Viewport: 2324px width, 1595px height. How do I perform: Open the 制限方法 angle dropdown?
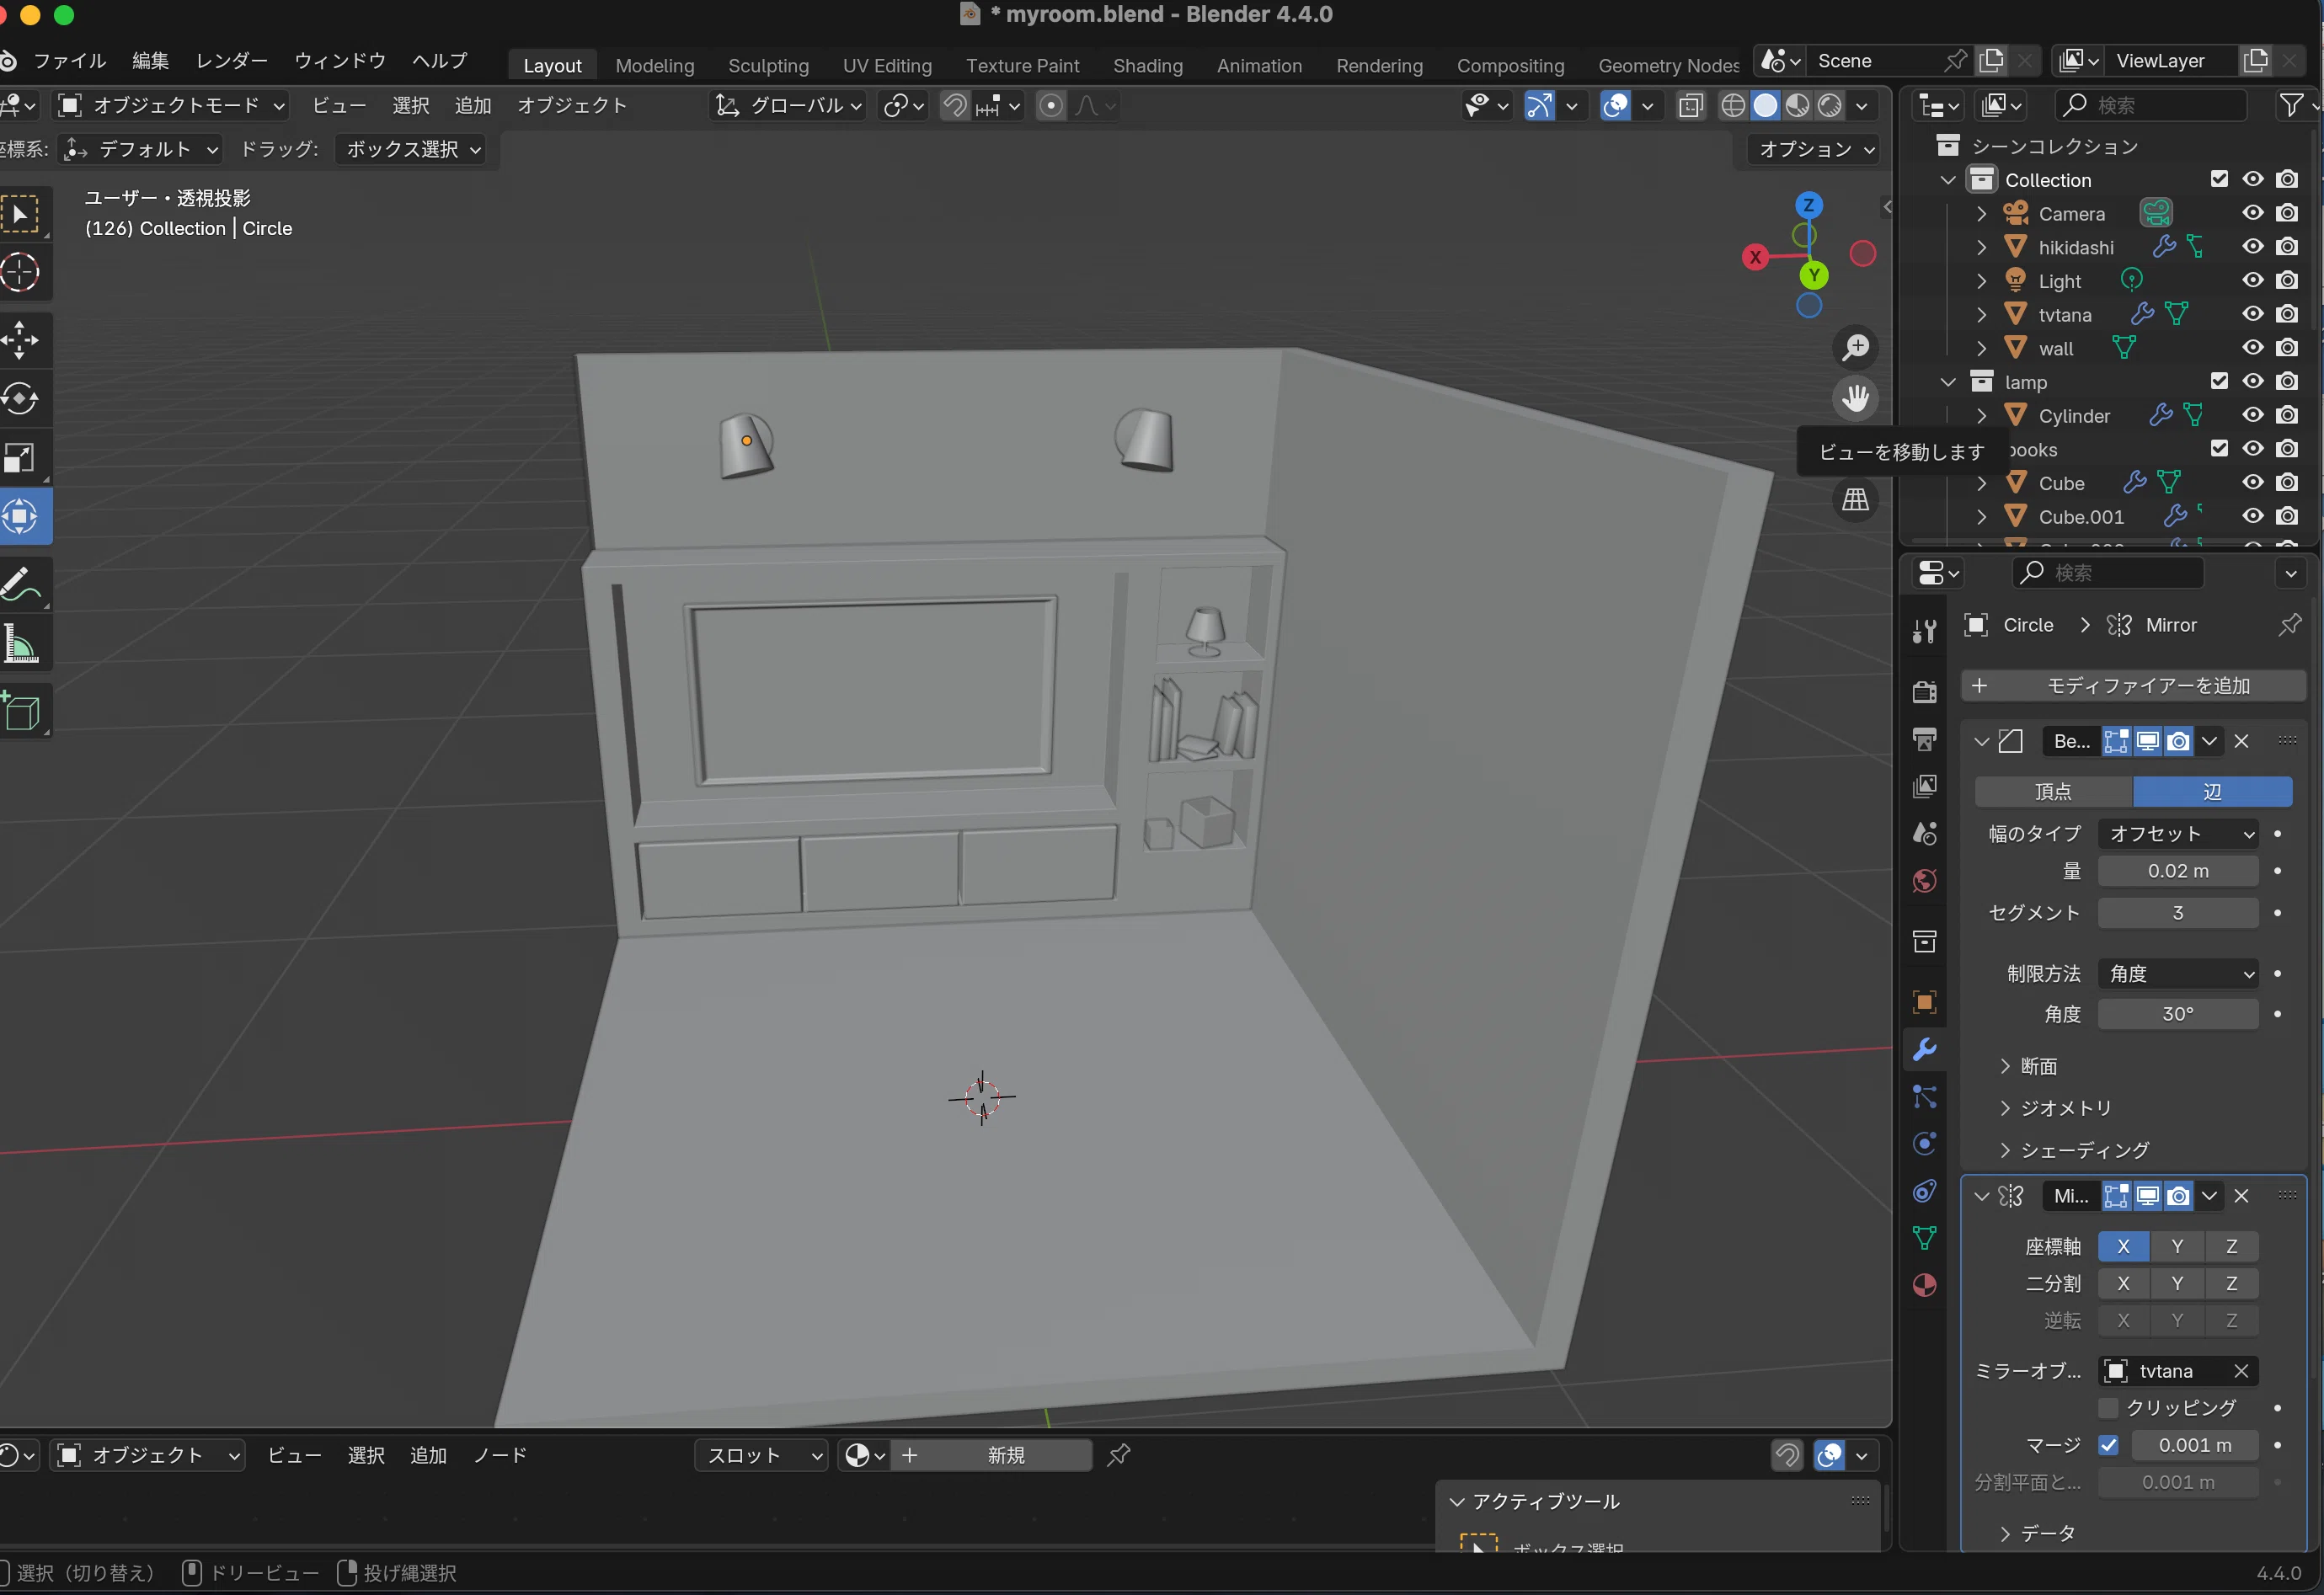click(x=2178, y=973)
